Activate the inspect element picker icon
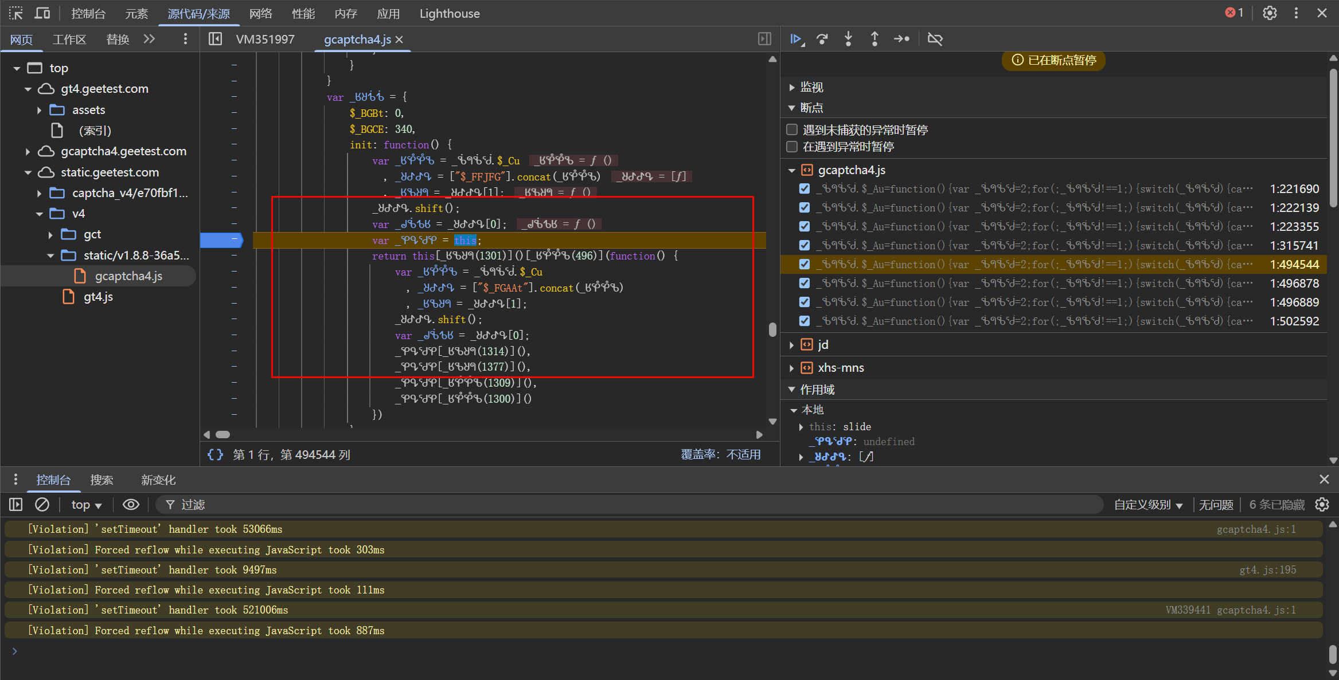1339x680 pixels. (15, 13)
